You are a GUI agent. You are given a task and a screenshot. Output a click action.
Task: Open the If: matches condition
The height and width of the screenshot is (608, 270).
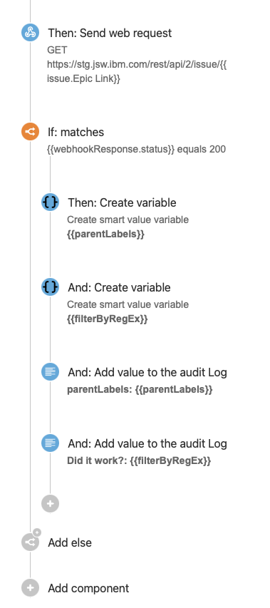pos(76,133)
